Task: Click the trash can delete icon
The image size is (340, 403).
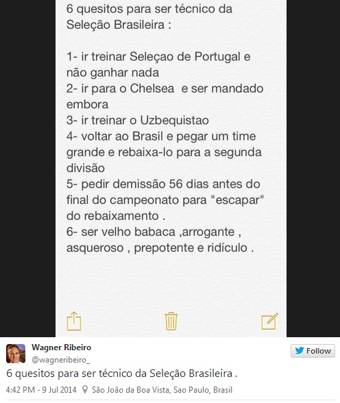Action: pyautogui.click(x=171, y=321)
